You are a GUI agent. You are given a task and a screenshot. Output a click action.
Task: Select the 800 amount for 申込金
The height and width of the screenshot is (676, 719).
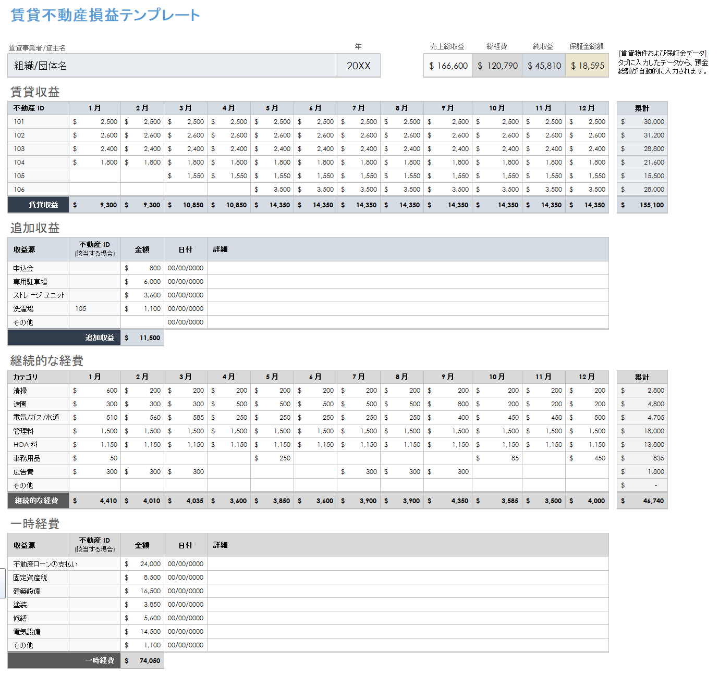[x=142, y=268]
